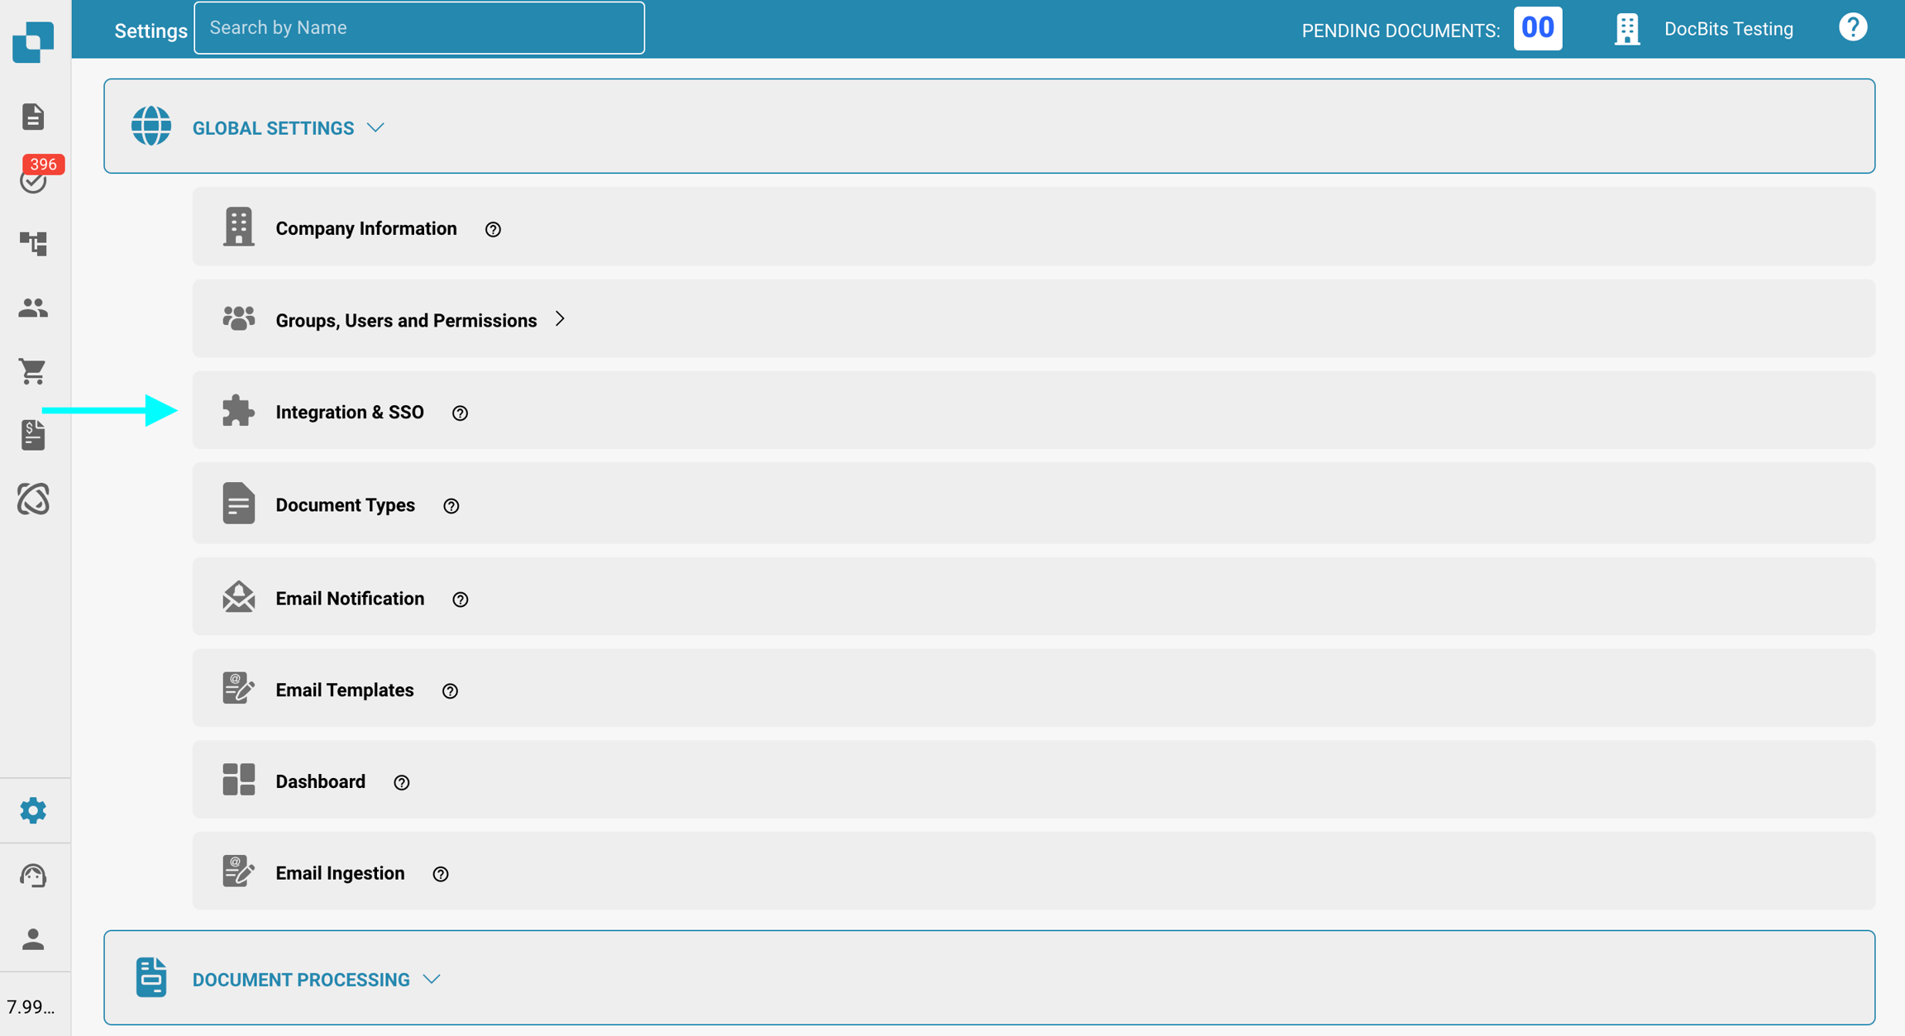Expand the Document Processing section
This screenshot has width=1905, height=1036.
(x=432, y=979)
